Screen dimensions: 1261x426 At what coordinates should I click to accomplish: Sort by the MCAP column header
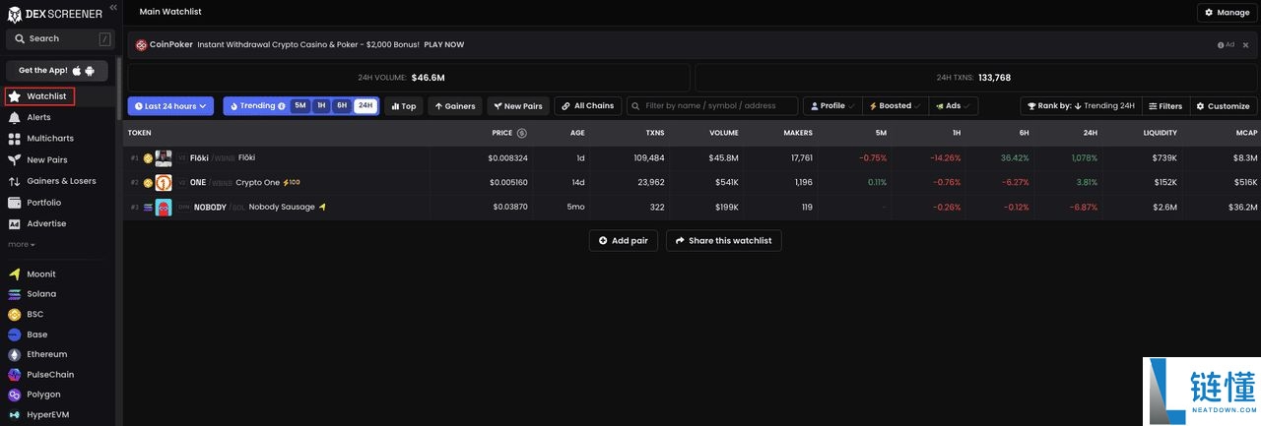point(1245,133)
